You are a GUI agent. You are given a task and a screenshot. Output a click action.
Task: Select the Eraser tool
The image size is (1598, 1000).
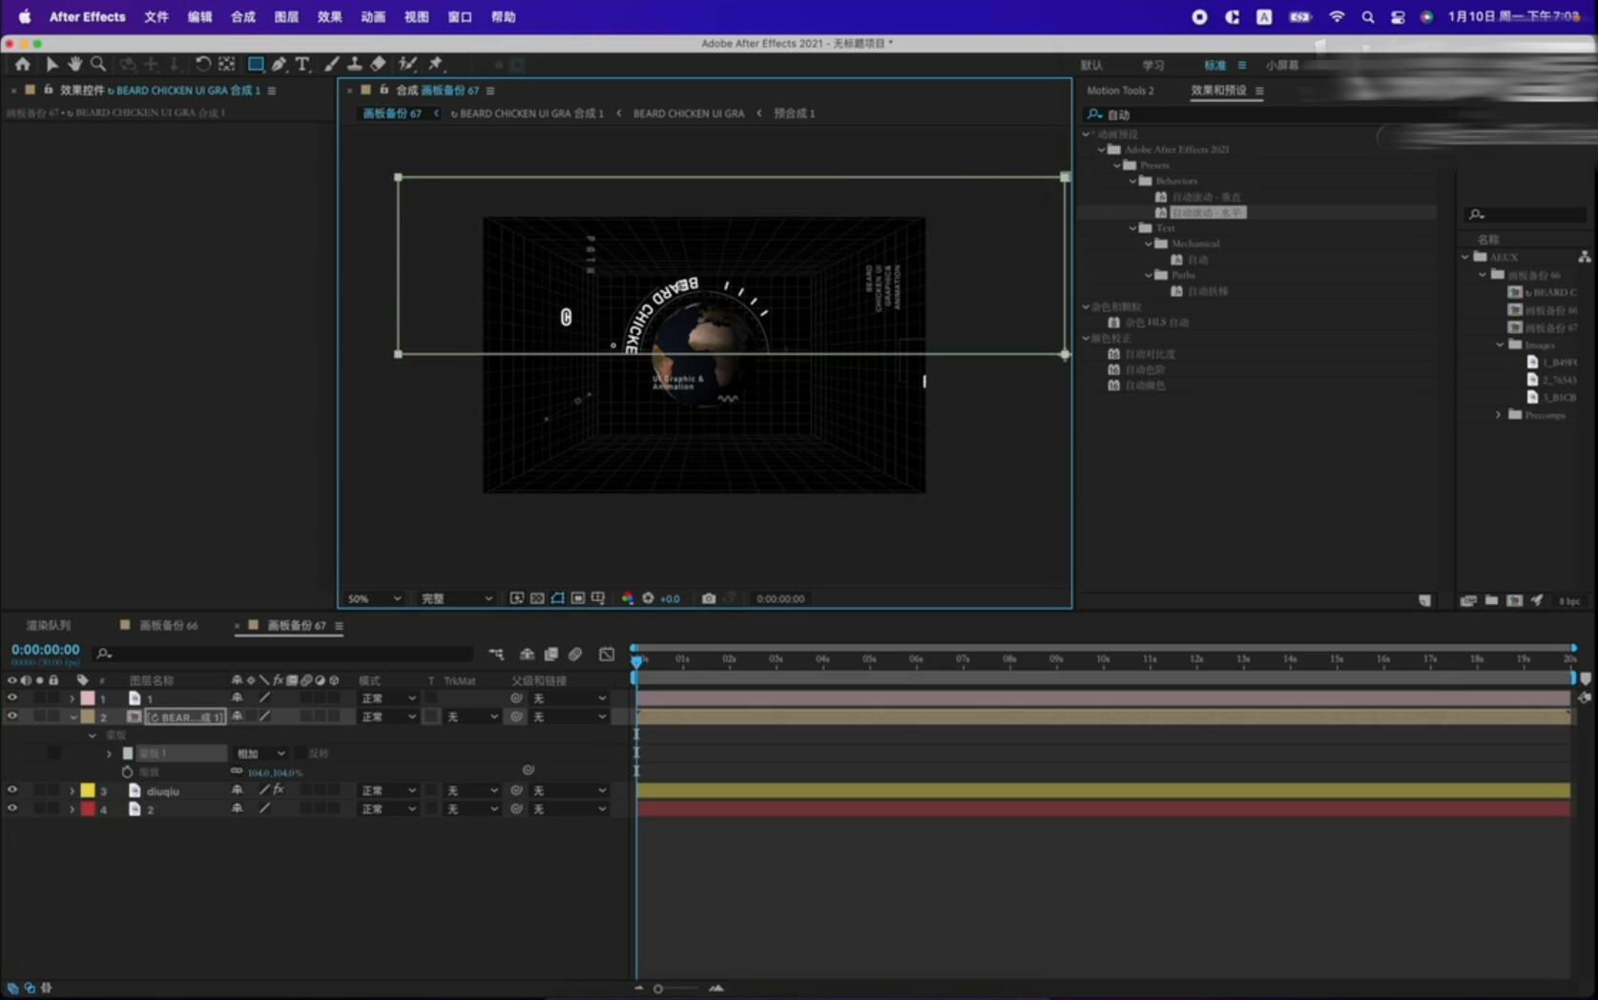coord(378,64)
